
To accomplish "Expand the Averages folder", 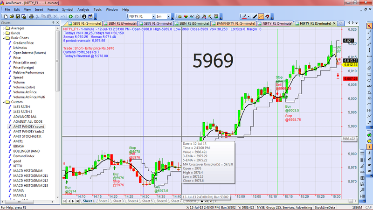I will [x=4, y=28].
